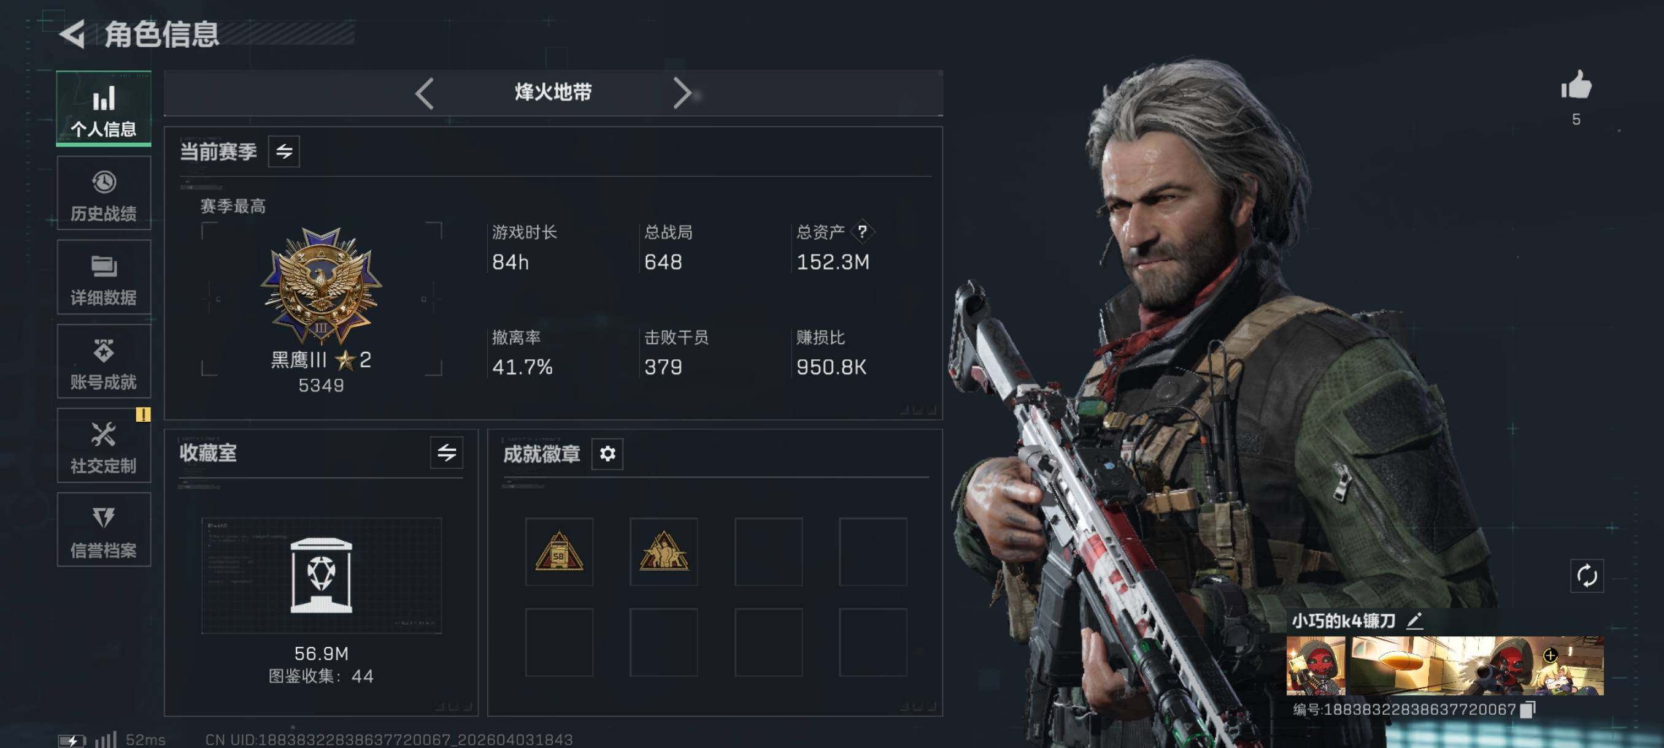The image size is (1664, 748).
Task: Click the red-masked avatar thumbnail
Action: pos(1315,666)
